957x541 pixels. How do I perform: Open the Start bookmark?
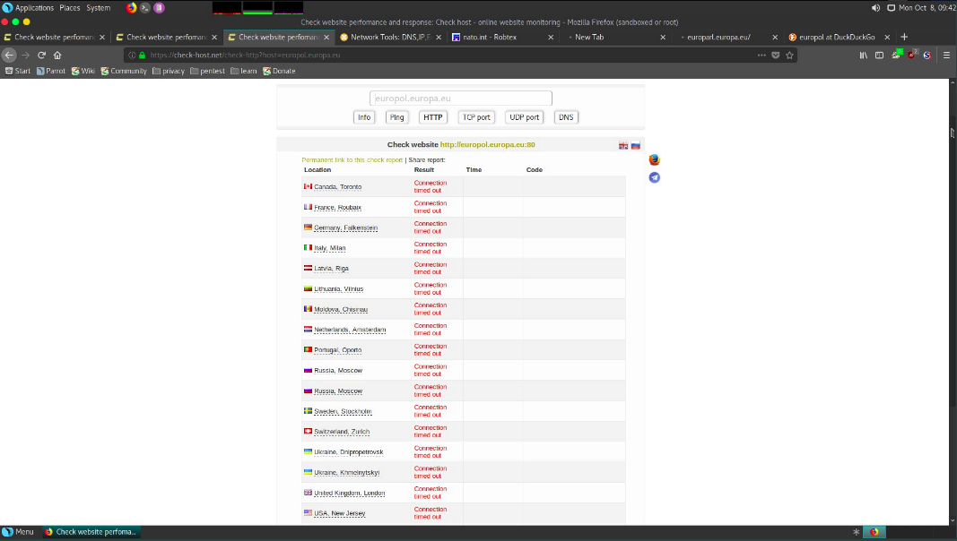tap(18, 72)
